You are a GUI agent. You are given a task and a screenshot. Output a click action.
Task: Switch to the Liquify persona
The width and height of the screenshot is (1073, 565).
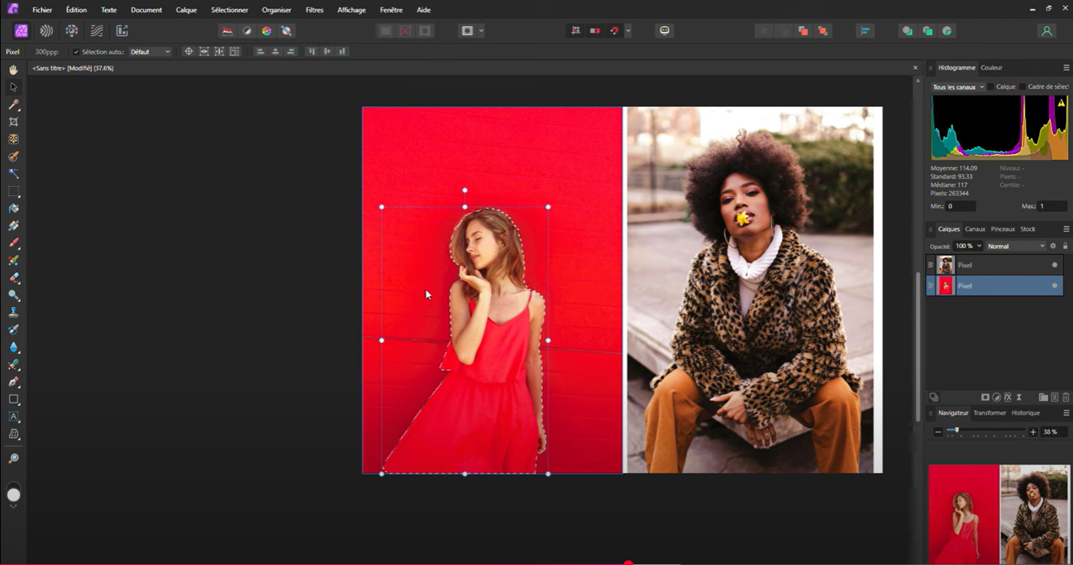pos(47,31)
